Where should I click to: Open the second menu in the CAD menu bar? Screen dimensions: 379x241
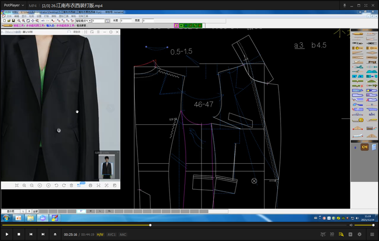pyautogui.click(x=16, y=16)
